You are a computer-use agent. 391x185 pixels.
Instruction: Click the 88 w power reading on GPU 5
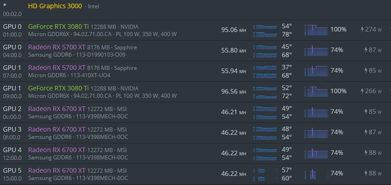pos(375,173)
